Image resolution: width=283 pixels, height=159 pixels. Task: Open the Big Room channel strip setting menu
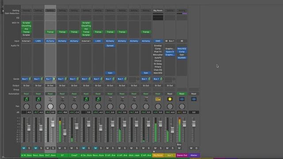pos(158,11)
